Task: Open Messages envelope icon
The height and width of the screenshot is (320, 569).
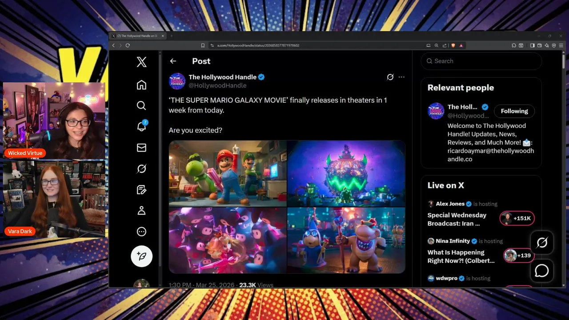Action: pyautogui.click(x=141, y=148)
